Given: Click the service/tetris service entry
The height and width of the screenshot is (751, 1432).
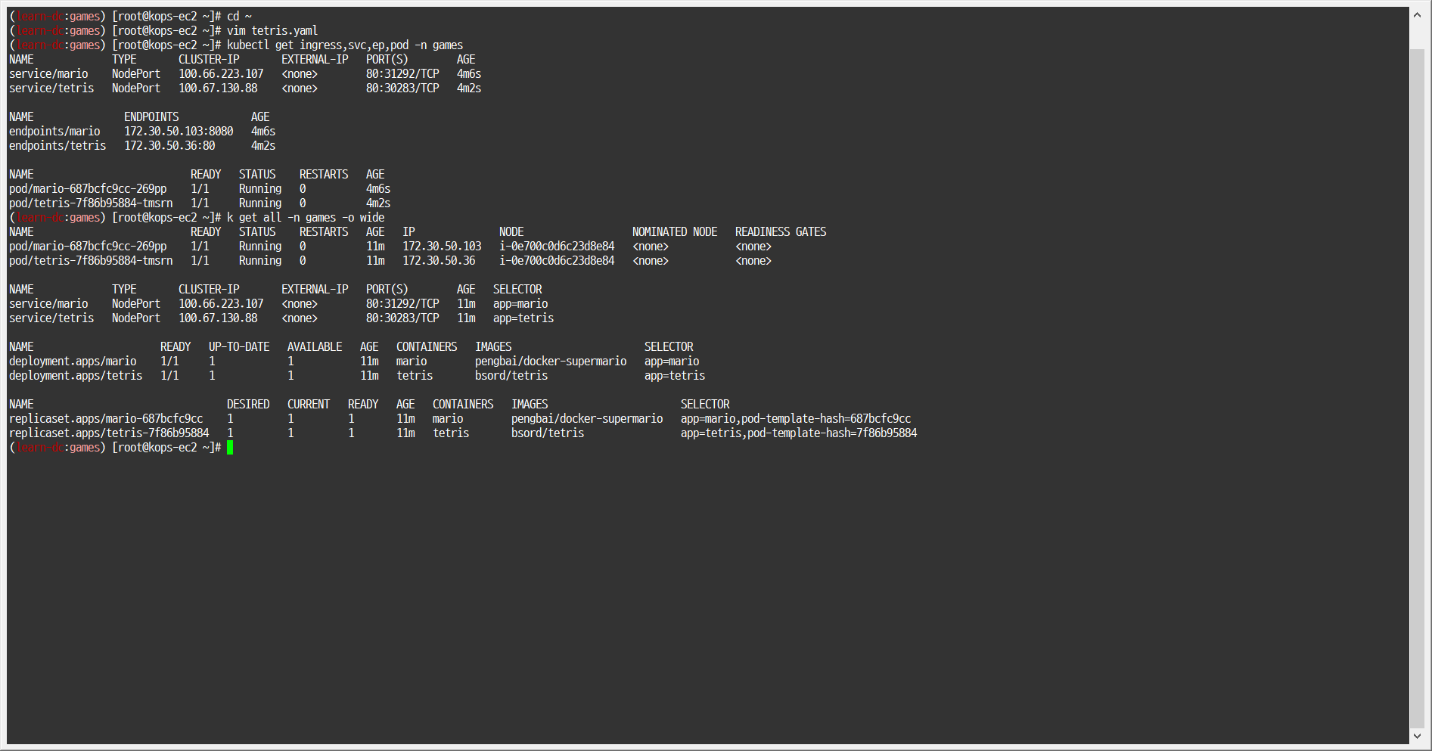Looking at the screenshot, I should tap(51, 88).
